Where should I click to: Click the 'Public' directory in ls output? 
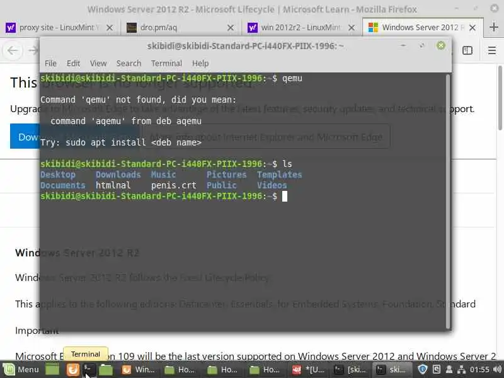pos(222,185)
